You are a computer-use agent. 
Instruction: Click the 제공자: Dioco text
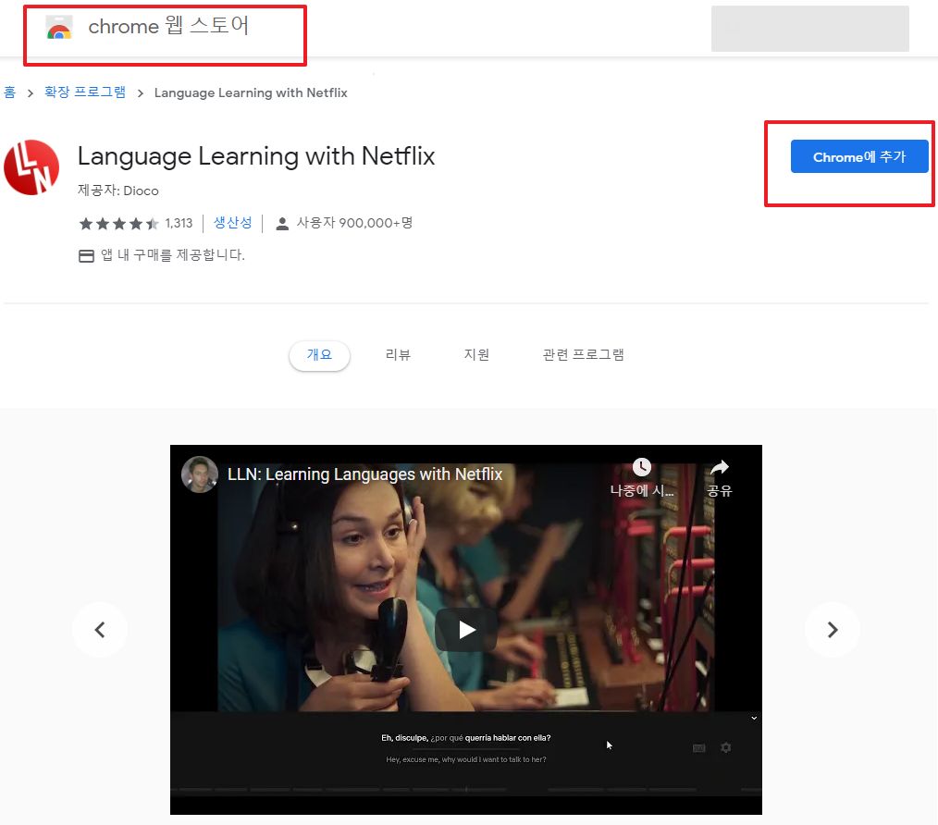pos(117,191)
